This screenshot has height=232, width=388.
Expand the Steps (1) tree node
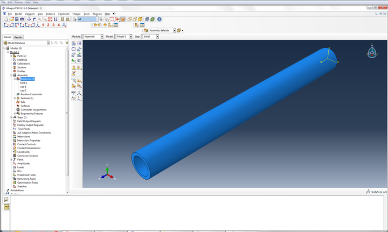click(11, 117)
